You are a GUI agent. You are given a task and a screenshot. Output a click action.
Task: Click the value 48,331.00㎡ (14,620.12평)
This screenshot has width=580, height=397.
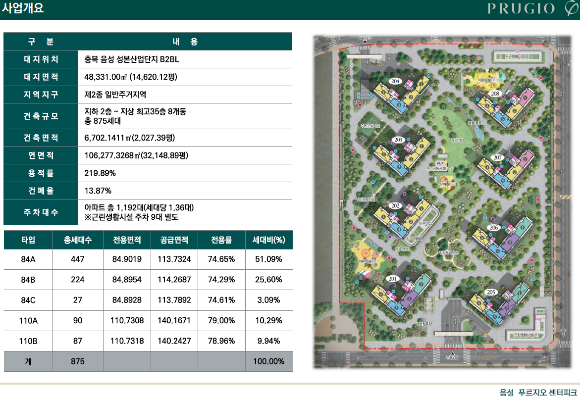[131, 77]
